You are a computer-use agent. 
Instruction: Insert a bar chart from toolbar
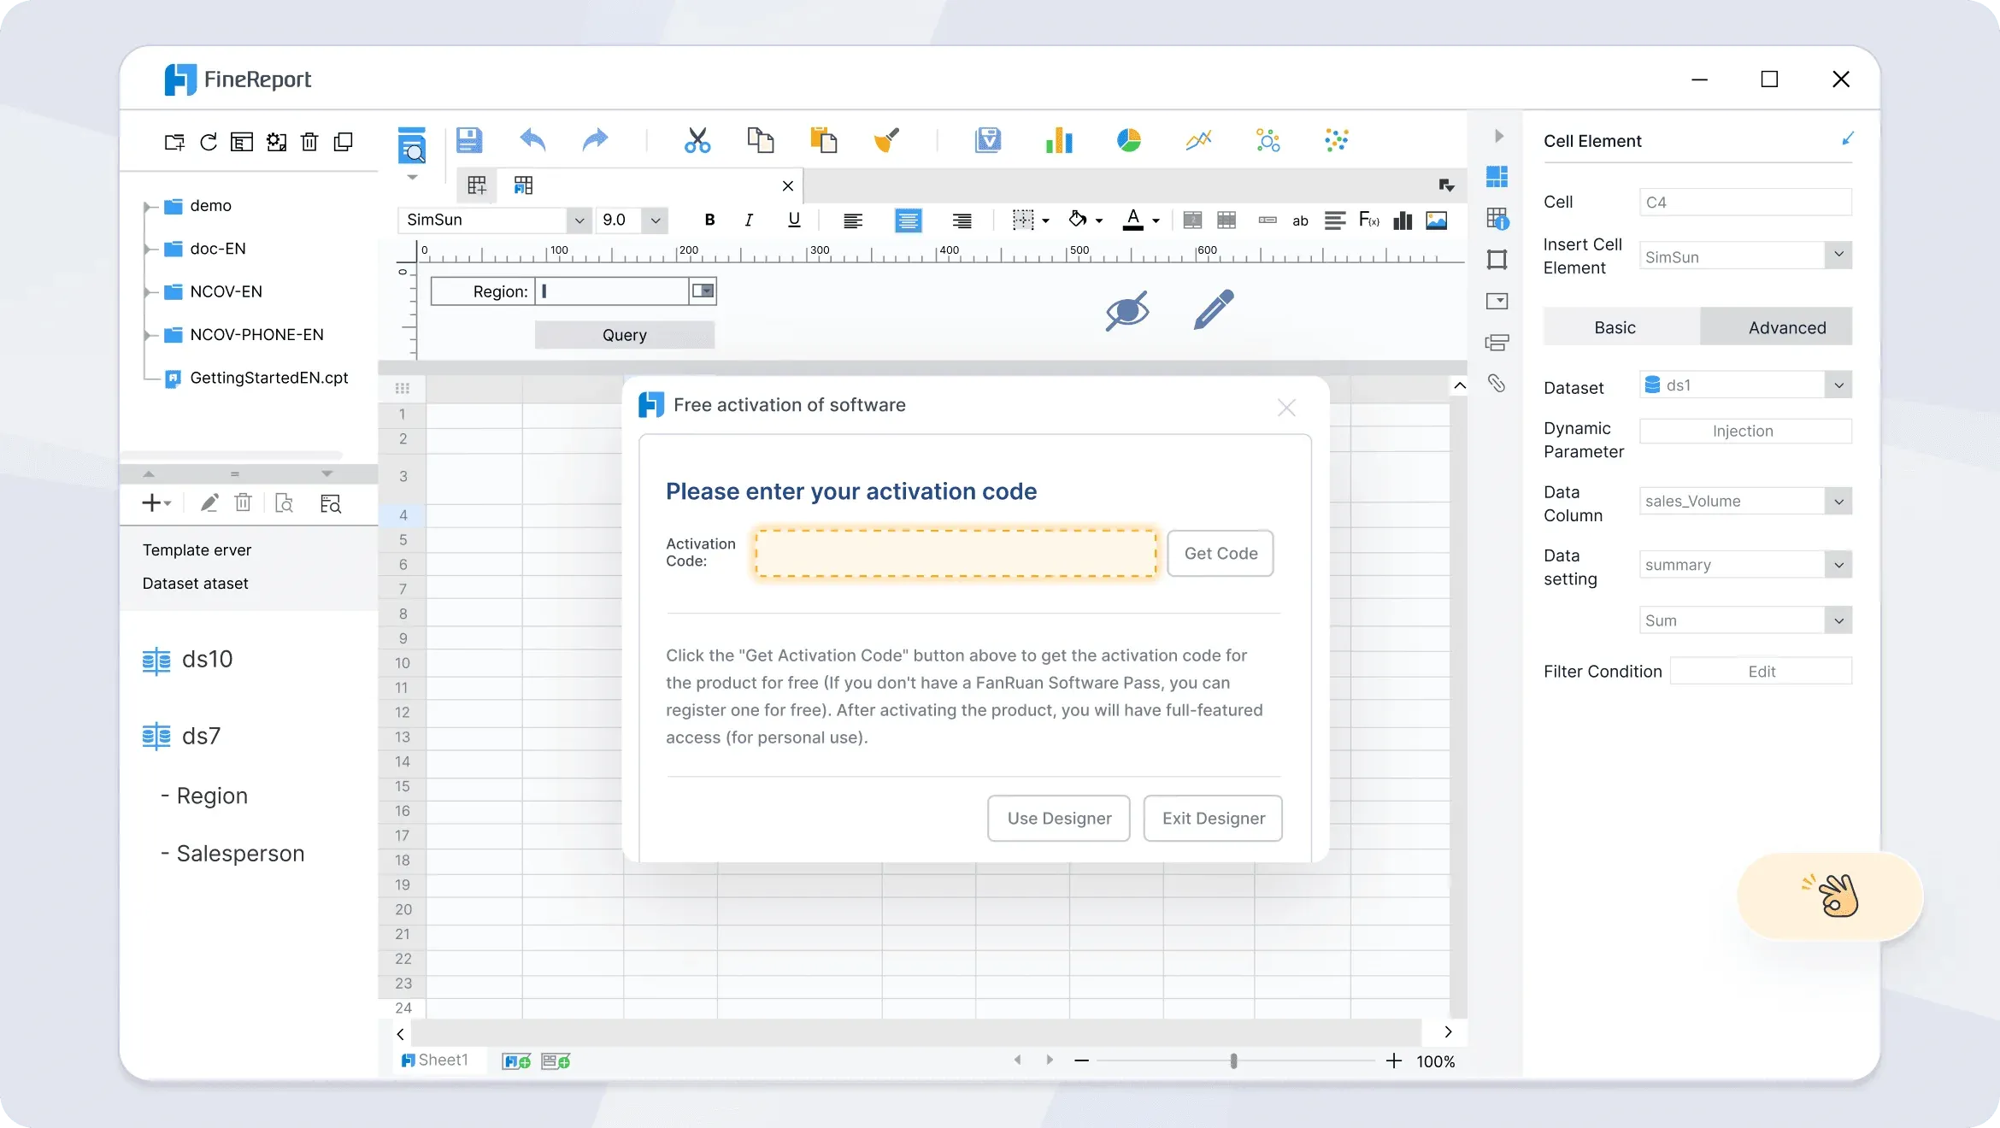[1059, 140]
